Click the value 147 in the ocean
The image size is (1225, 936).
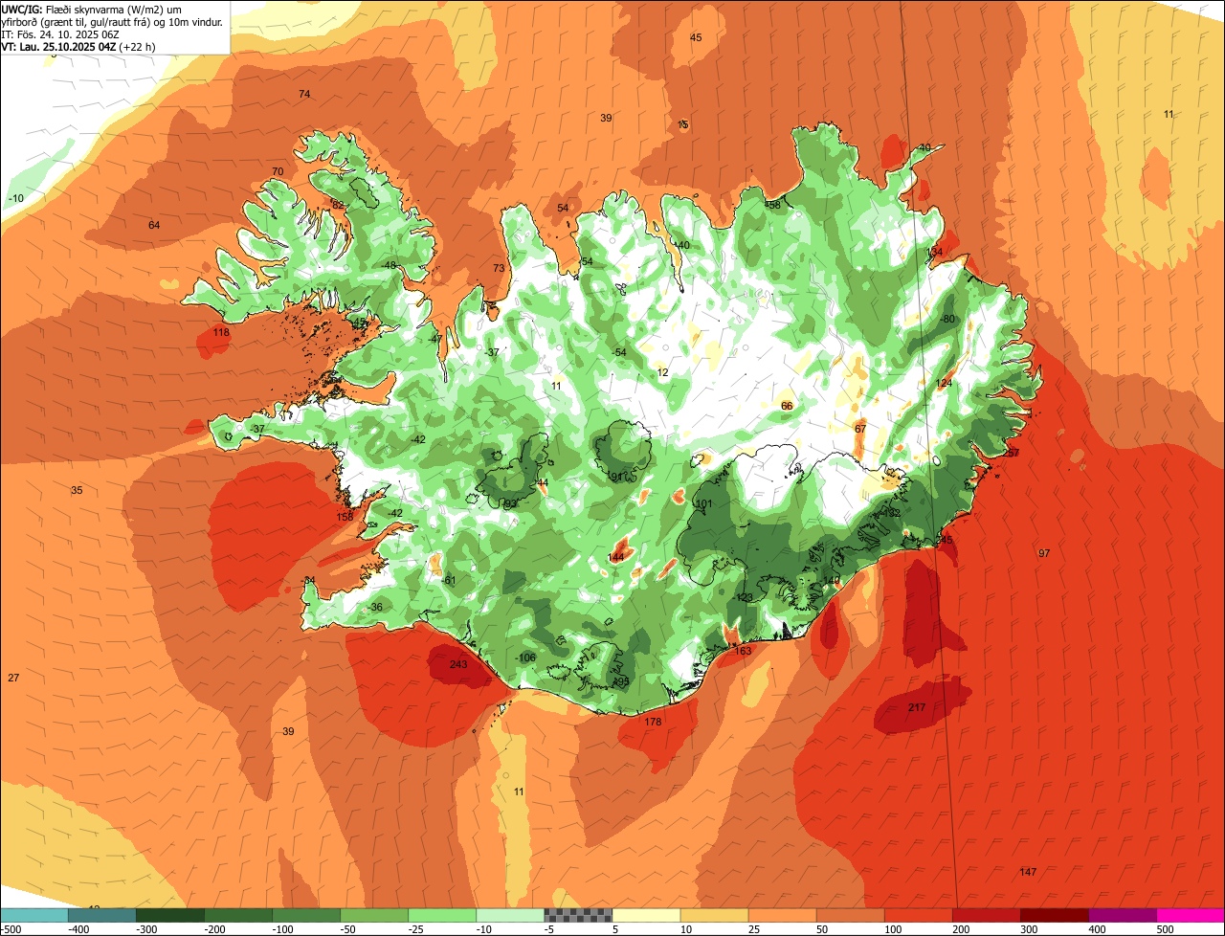coord(1028,872)
